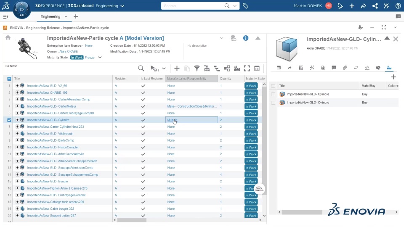Viewport: 404px width, 227px height.
Task: Click the Make - ConstructionCities&Territor cell
Action: (x=192, y=106)
